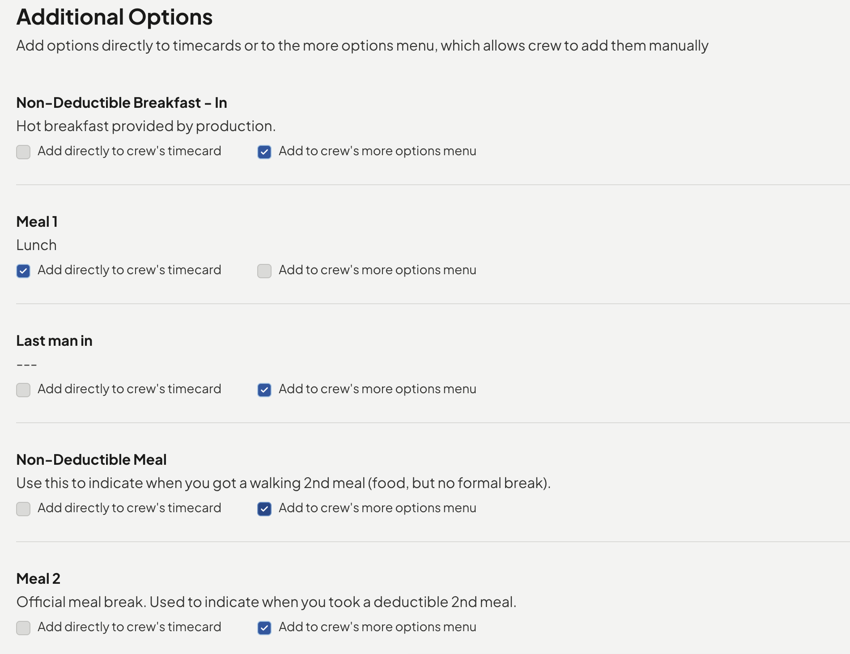The width and height of the screenshot is (850, 654).
Task: Click Non-Deductible Meal 'Add directly to crew's timecard' label
Action: pyautogui.click(x=129, y=508)
